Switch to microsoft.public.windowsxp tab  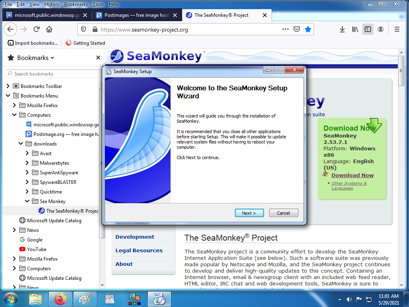pos(47,15)
